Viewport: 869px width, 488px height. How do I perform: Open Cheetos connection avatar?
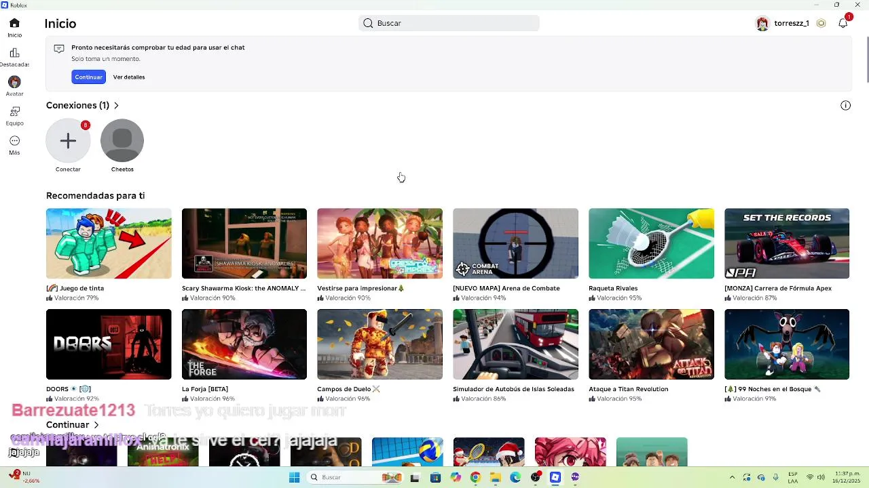pyautogui.click(x=122, y=140)
